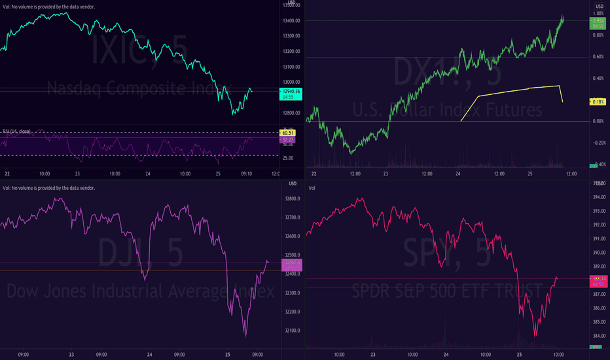The height and width of the screenshot is (360, 610).
Task: Click 0.60% on Dollar Index axis
Action: (x=598, y=57)
